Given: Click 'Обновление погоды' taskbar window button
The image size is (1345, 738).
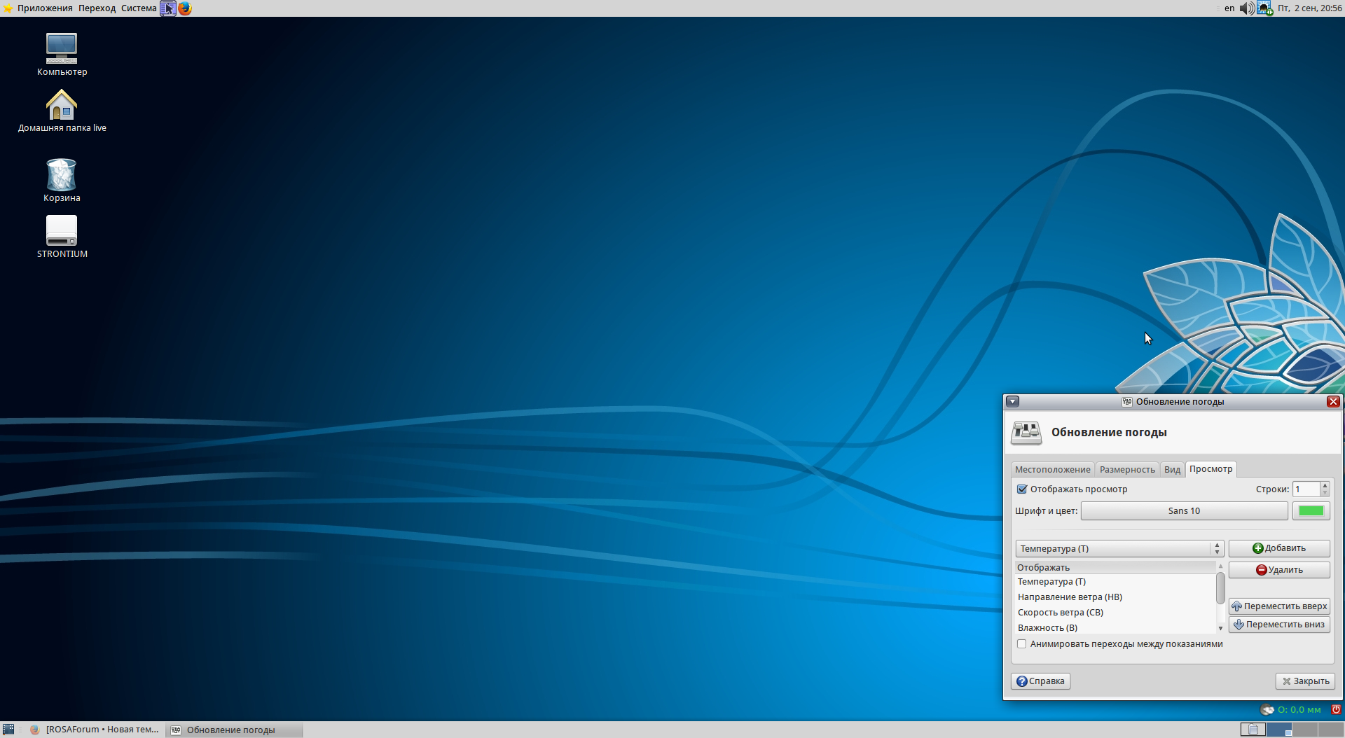Looking at the screenshot, I should pyautogui.click(x=235, y=730).
